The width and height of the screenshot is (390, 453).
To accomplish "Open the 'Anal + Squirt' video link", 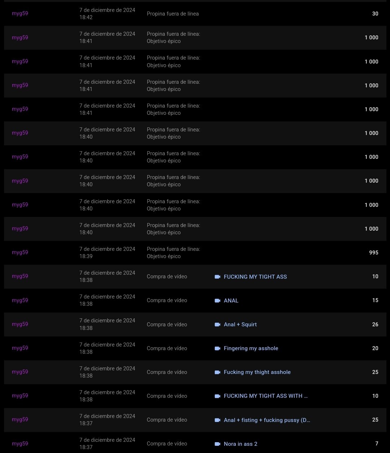I will point(240,324).
